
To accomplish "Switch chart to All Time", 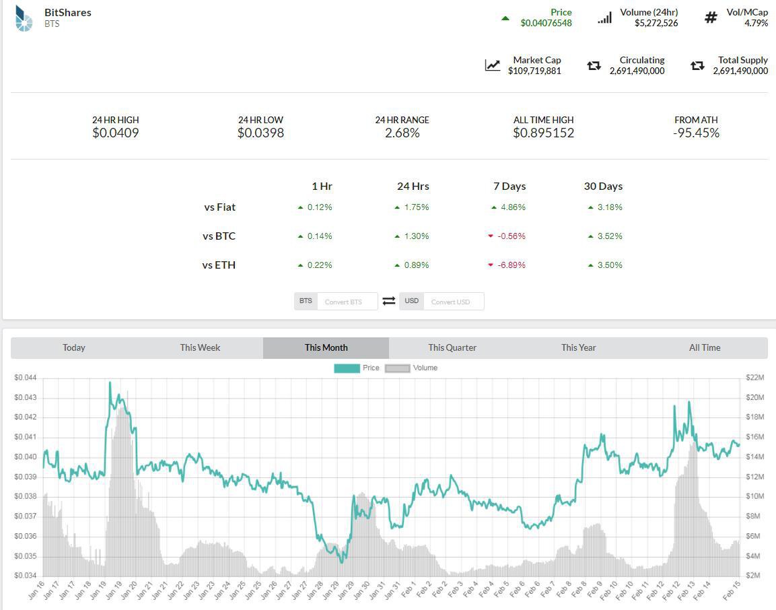I will click(705, 348).
